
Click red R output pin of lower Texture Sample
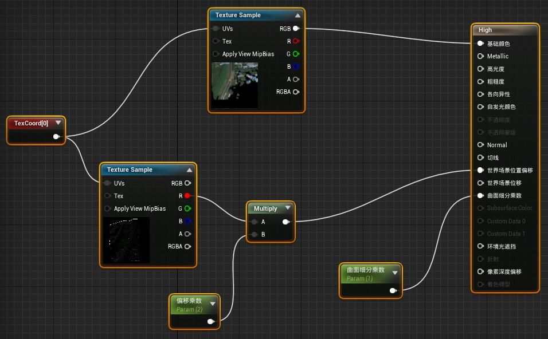pos(187,196)
